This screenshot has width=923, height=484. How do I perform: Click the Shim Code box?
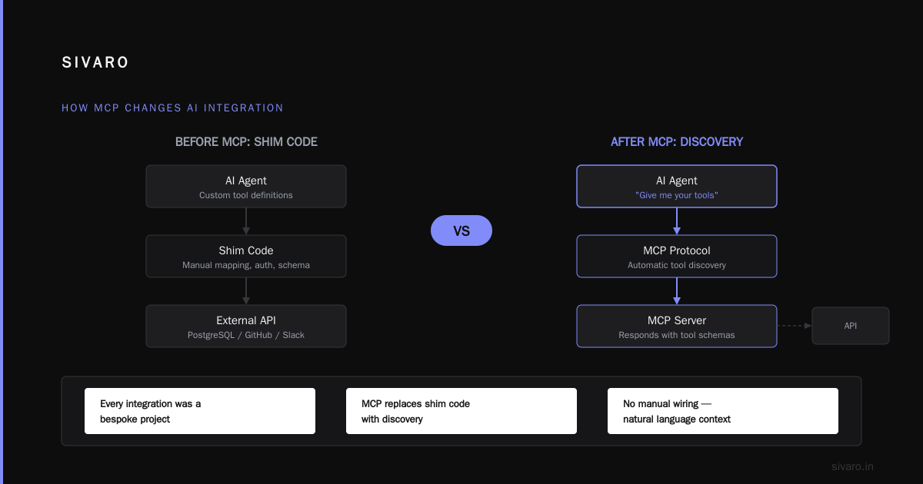click(246, 257)
